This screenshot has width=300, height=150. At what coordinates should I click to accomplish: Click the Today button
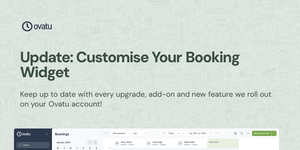click(171, 133)
